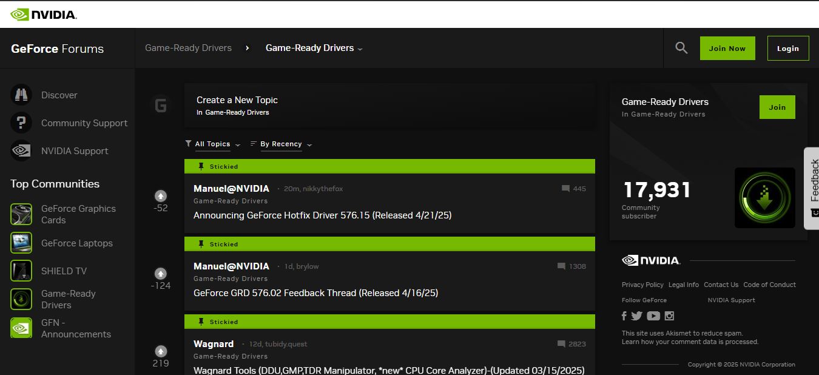819x375 pixels.
Task: Open SHIELD TV community icon
Action: point(21,271)
